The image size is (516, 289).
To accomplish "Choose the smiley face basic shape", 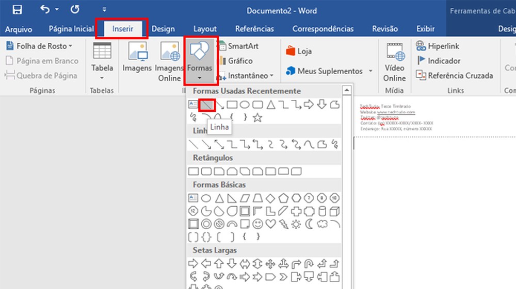I will [x=257, y=224].
